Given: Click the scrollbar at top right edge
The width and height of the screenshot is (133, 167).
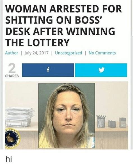Looking at the screenshot, I should point(132,18).
